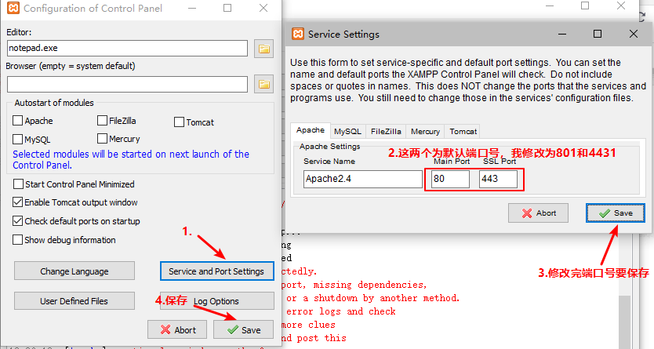The height and width of the screenshot is (349, 654).
Task: Click 'port, missing dependencies,' log line
Action: 354,285
